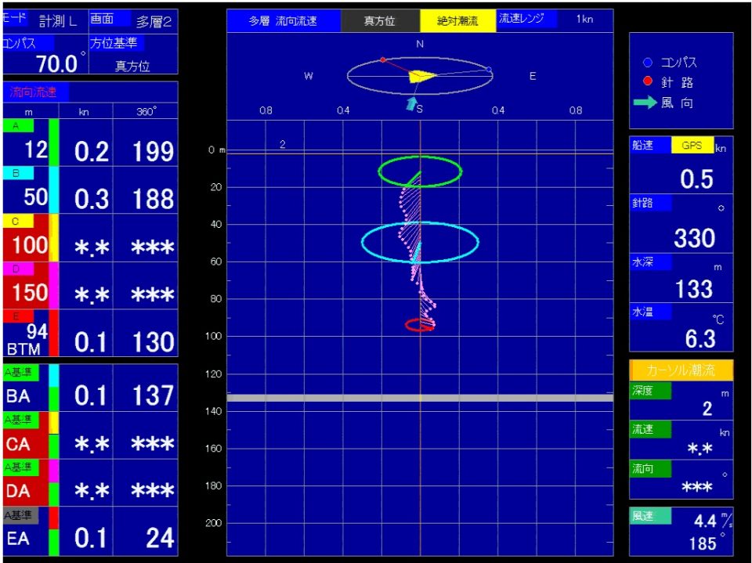Click the 方位基準 bearing reference label

117,44
